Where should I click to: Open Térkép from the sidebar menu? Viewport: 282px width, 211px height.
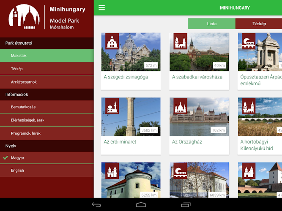point(47,69)
